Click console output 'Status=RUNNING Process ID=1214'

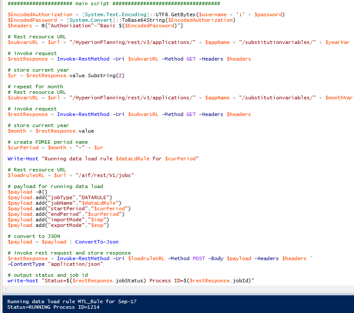pyautogui.click(x=53, y=307)
